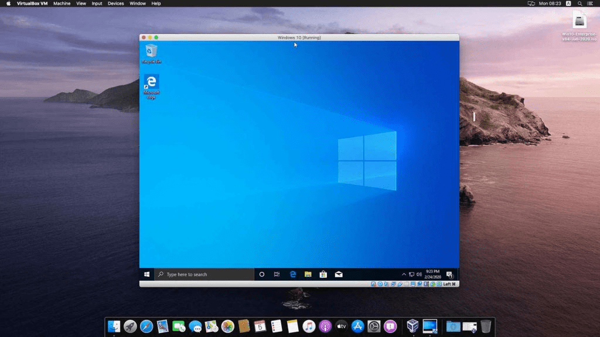Open the Apple menu in the menu bar
This screenshot has height=337, width=600.
pos(7,4)
